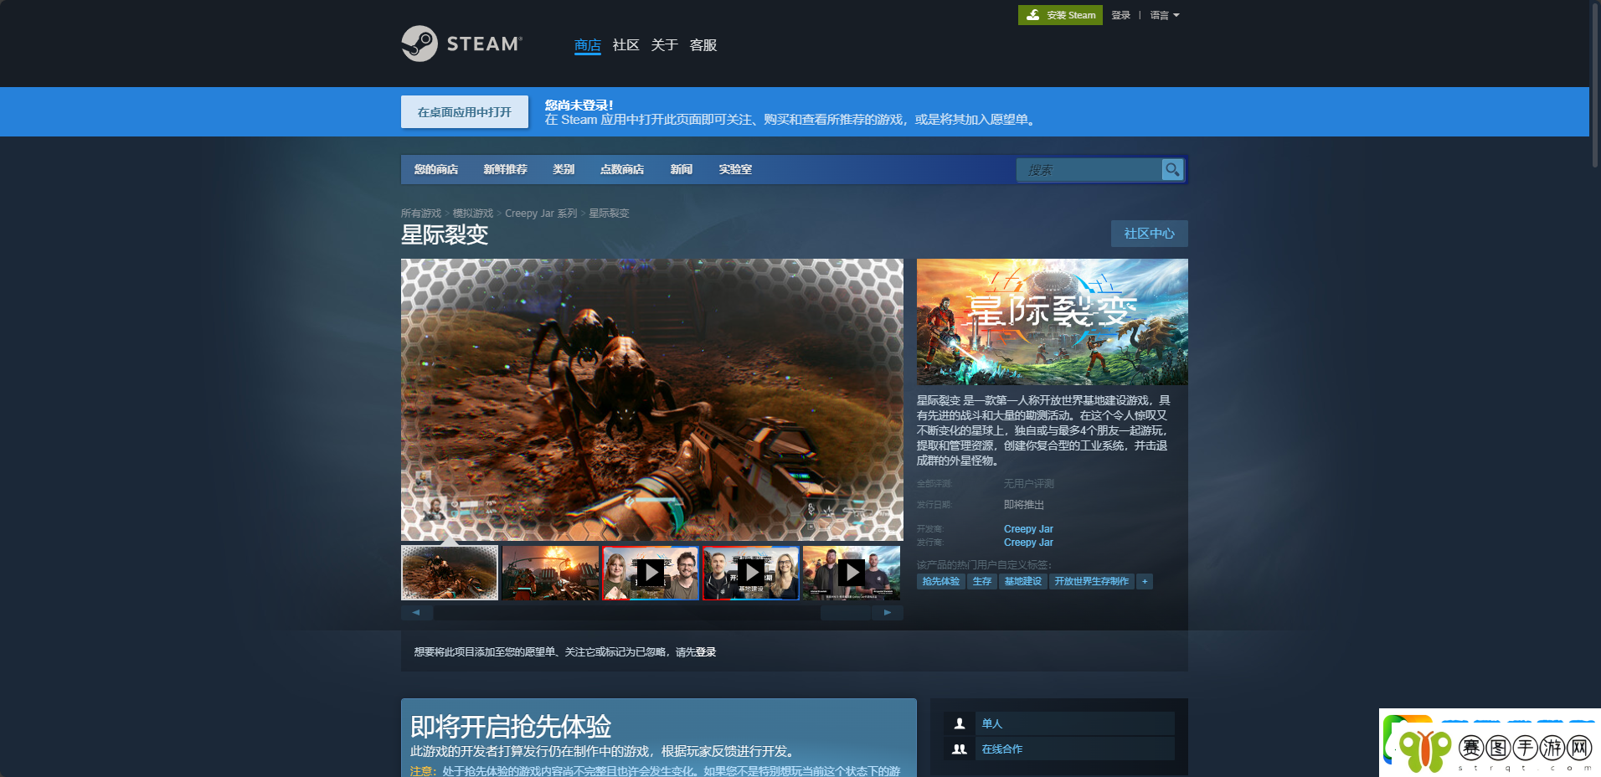This screenshot has width=1601, height=777.
Task: Open the 关于 about menu
Action: pyautogui.click(x=664, y=45)
